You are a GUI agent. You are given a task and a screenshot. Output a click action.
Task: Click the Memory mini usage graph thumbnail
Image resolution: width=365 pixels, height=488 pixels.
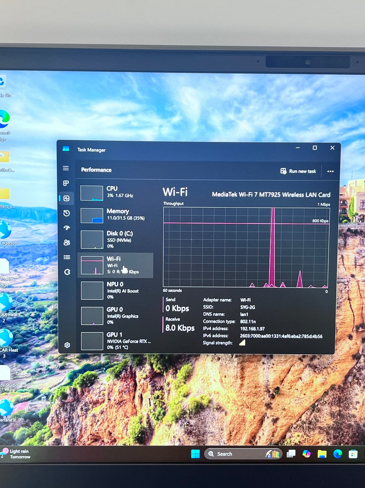92,216
